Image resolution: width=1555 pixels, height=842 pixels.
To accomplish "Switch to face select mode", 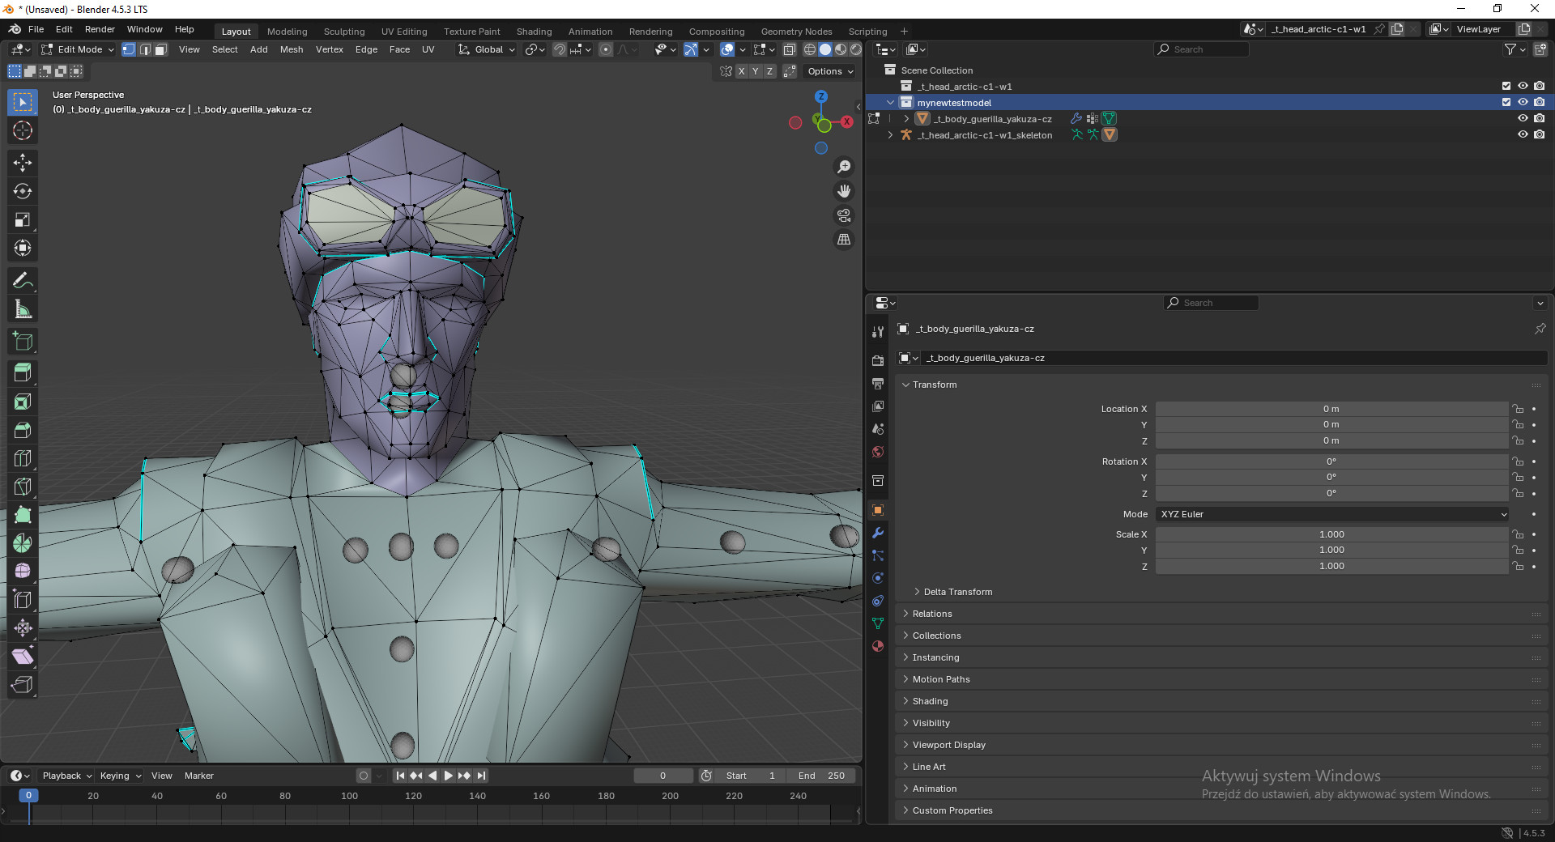I will tap(160, 49).
